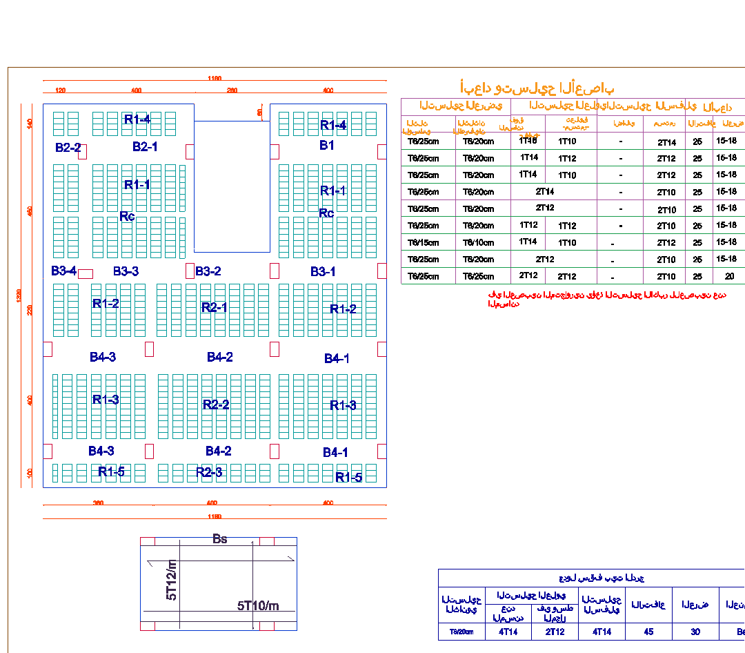Screen dimensions: 745x653
Task: Select the T6/15cm table cell
Action: pyautogui.click(x=423, y=242)
